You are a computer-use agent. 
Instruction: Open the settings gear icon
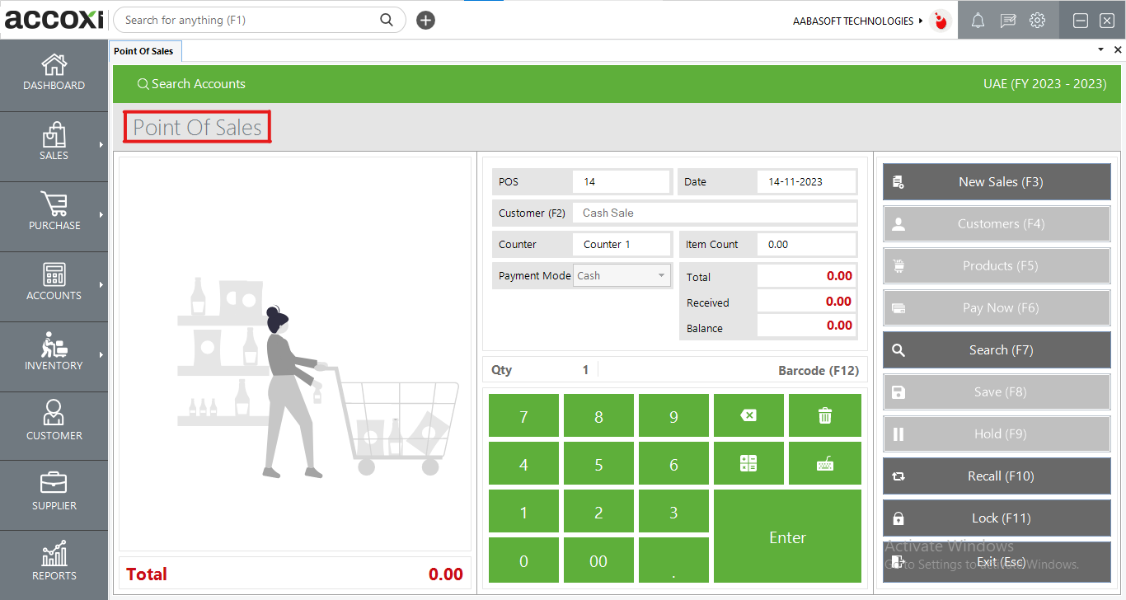pyautogui.click(x=1037, y=20)
